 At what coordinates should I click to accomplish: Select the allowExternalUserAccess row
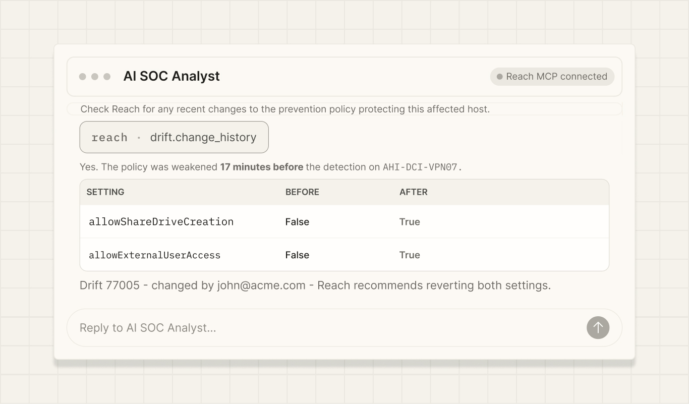click(344, 255)
